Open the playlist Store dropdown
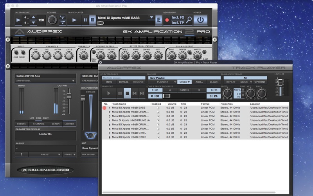 184,82
